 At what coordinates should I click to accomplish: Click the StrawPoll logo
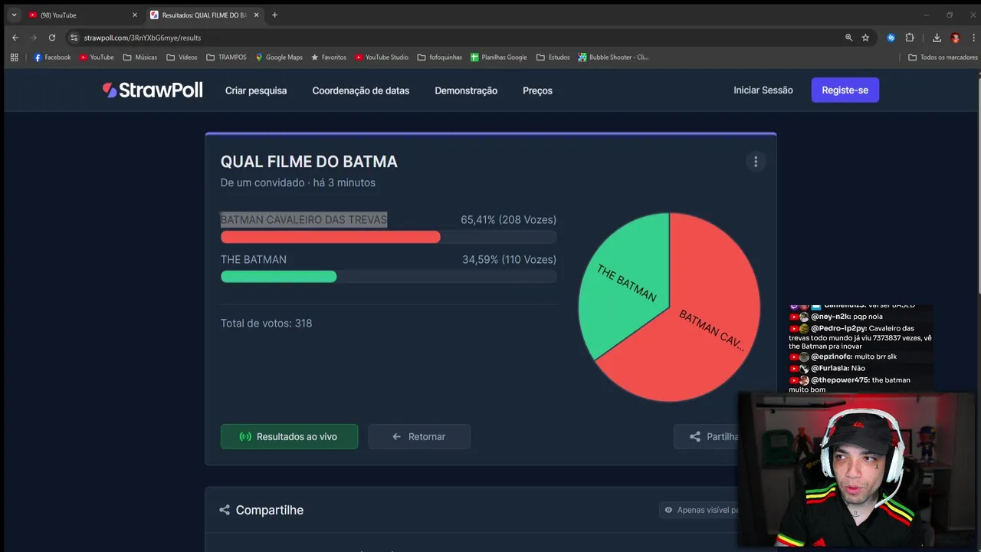point(153,90)
